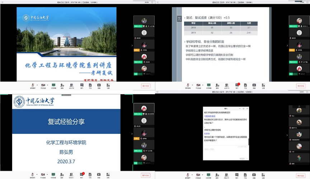Screen dimensions: 310x179
Task: Select bottom participant tile in chat-popup meeting window
Action: [299, 159]
